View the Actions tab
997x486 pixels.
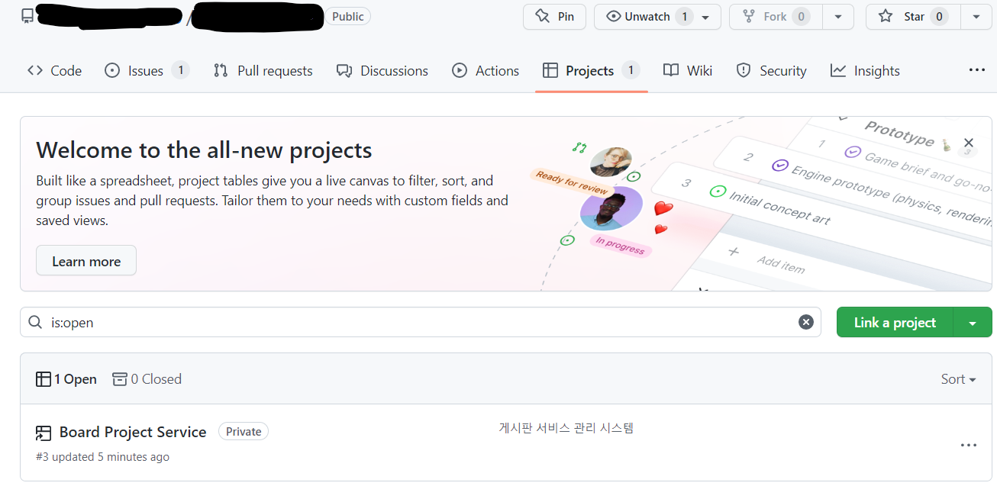point(486,71)
